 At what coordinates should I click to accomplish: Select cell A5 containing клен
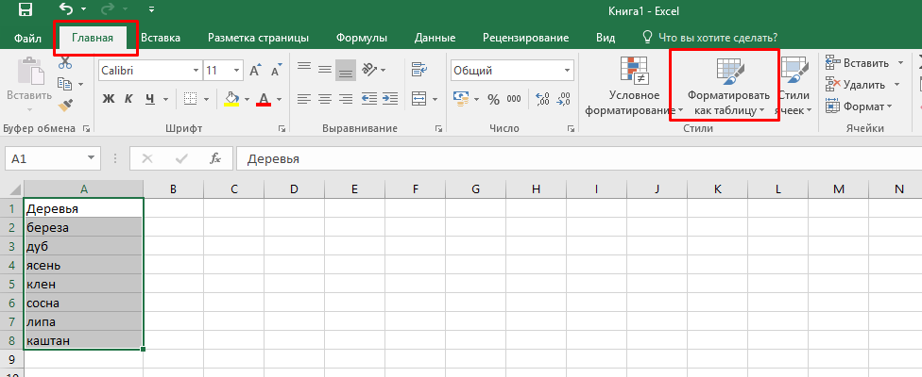(83, 284)
